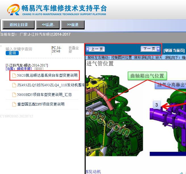Click the PC:34-28548 code text
Image resolution: width=186 pixels, height=174 pixels.
click(56, 50)
